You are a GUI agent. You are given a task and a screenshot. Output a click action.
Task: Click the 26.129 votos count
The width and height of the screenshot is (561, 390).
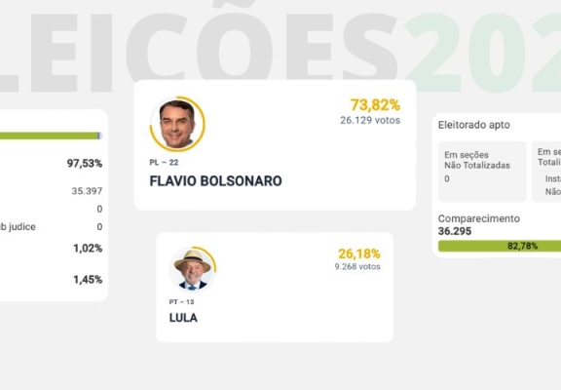tap(370, 120)
